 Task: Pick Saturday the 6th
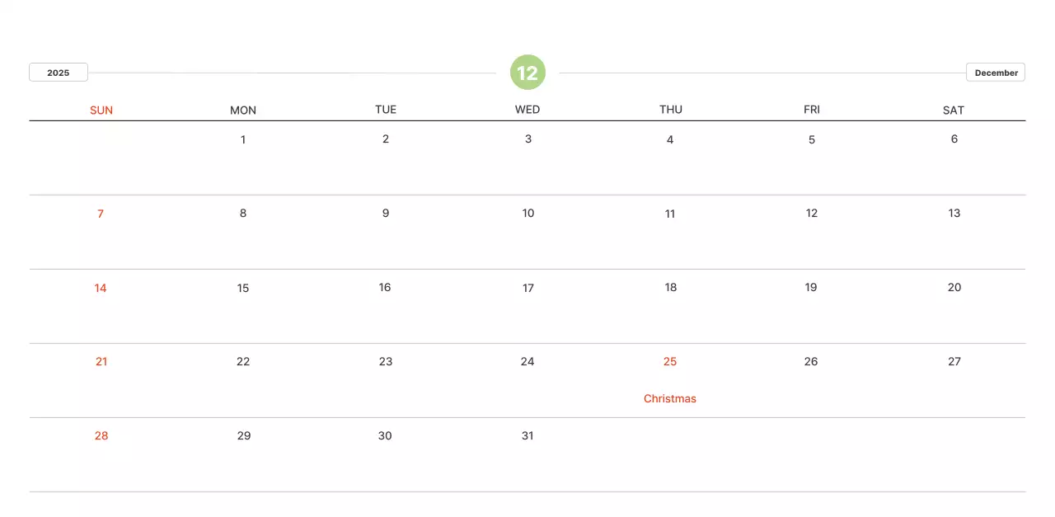point(954,139)
